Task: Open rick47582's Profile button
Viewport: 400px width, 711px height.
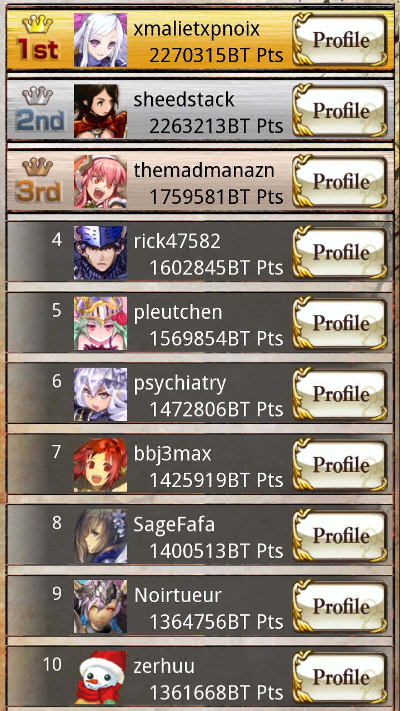Action: pyautogui.click(x=339, y=252)
